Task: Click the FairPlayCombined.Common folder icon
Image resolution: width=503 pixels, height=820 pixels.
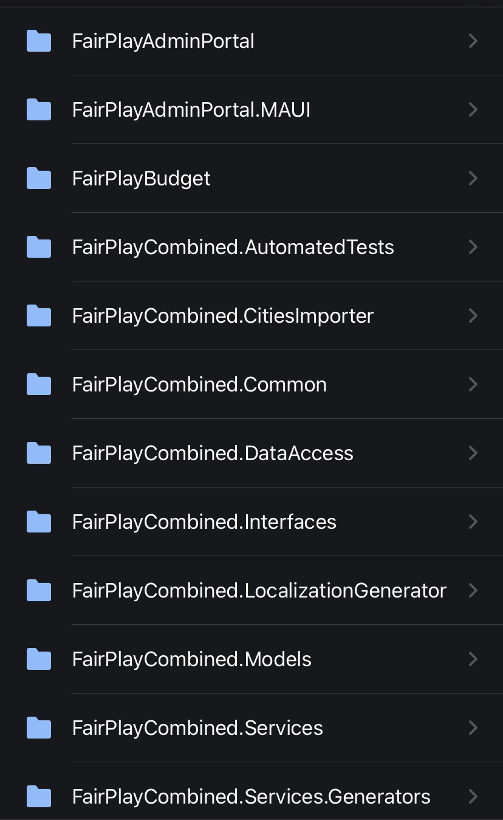Action: pyautogui.click(x=39, y=384)
